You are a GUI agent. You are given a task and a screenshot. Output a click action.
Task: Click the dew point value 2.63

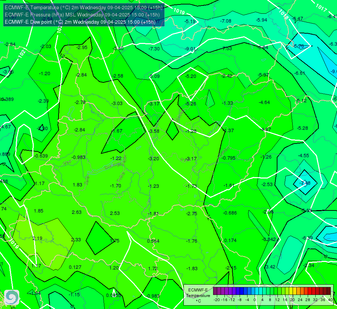coord(76,212)
